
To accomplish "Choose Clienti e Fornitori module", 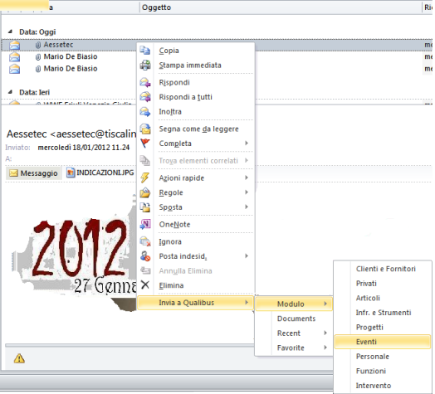I will tap(383, 269).
